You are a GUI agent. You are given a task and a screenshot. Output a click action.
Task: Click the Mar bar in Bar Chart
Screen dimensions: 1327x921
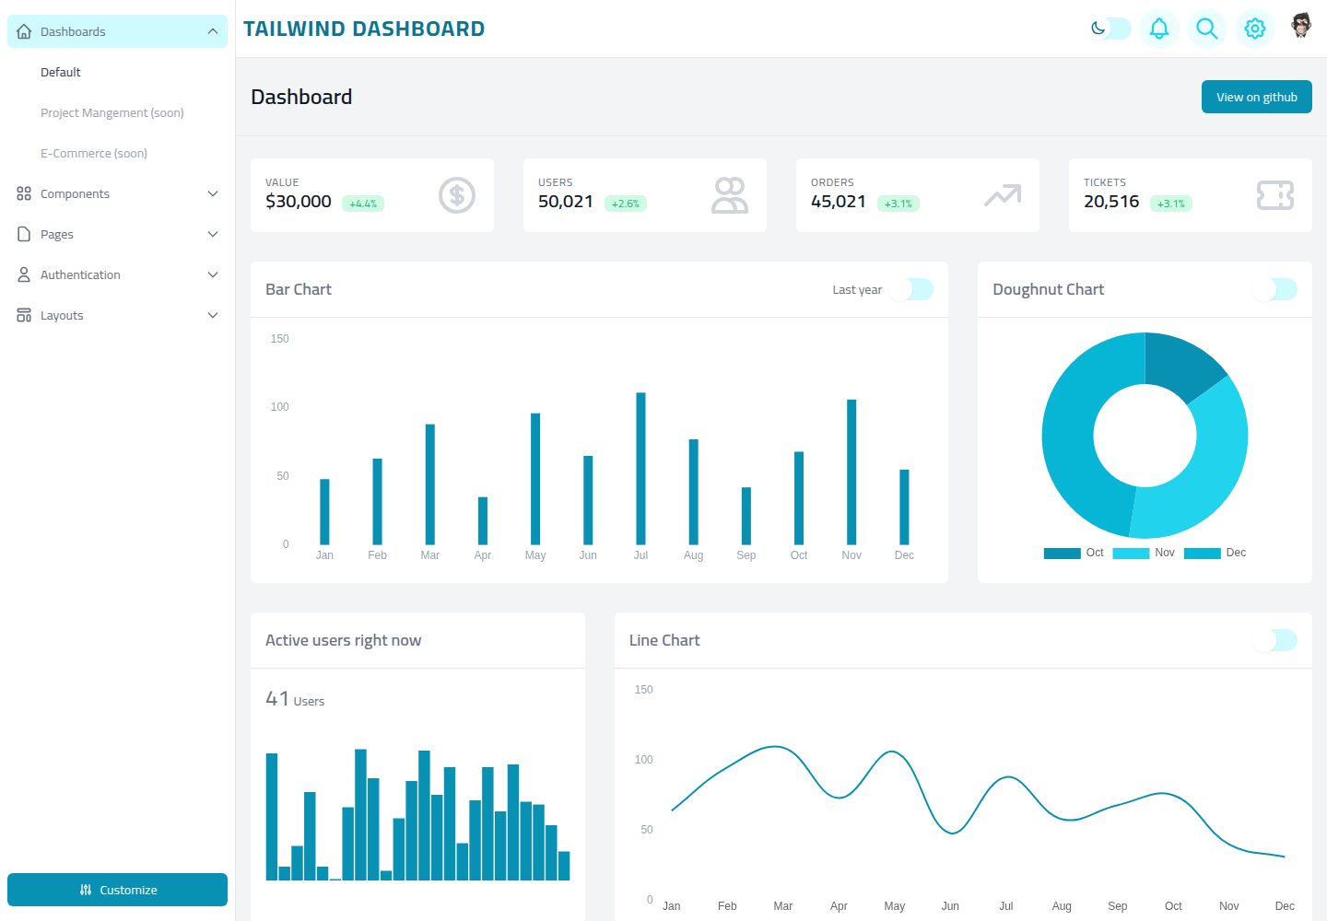point(430,484)
